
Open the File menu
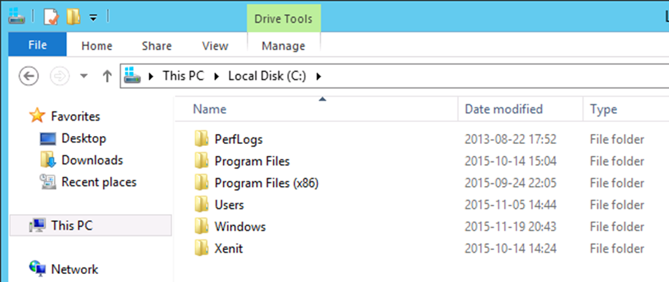pos(37,45)
